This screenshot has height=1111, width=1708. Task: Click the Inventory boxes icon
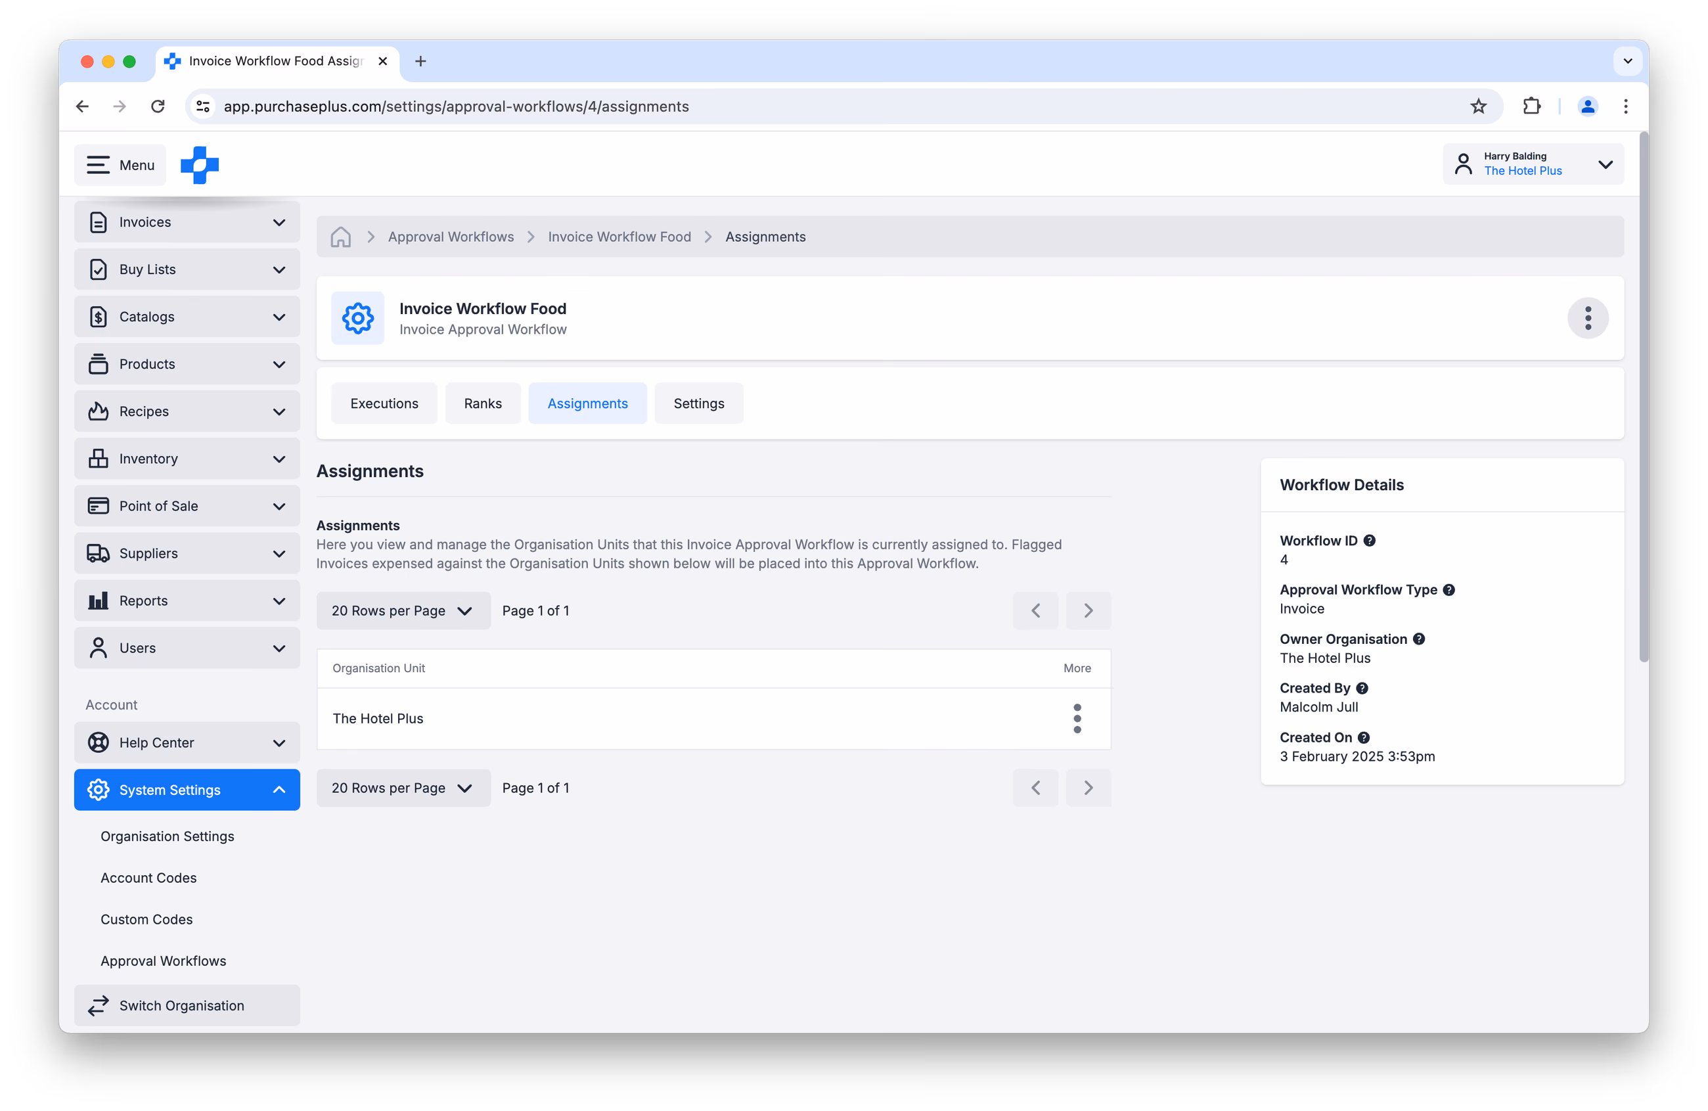pos(99,459)
